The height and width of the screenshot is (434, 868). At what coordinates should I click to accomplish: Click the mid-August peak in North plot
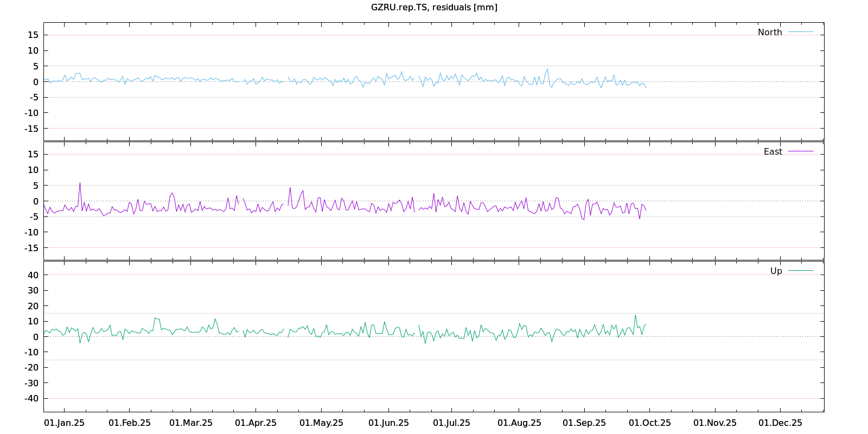(x=547, y=69)
